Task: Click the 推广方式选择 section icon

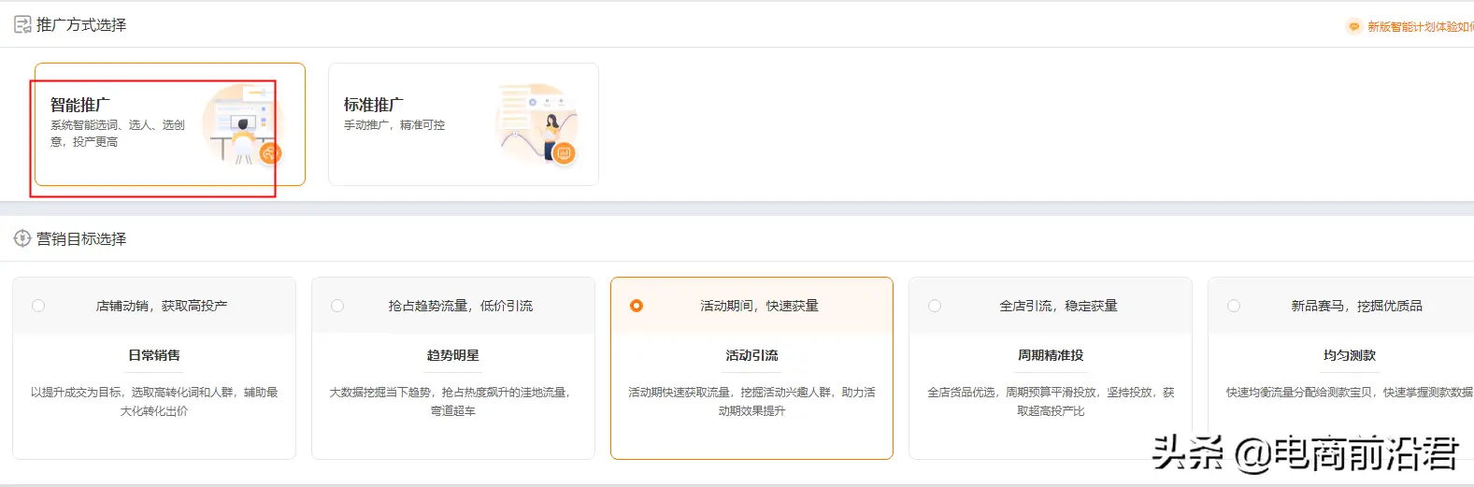Action: click(x=22, y=25)
